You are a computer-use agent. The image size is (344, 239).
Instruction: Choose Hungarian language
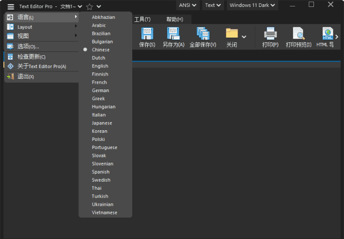(x=105, y=107)
